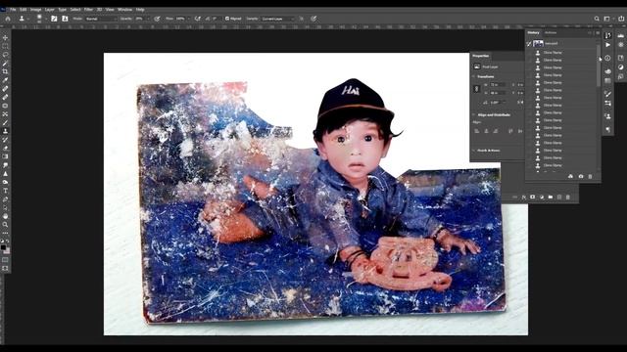
Task: Open the Image menu
Action: (x=35, y=9)
